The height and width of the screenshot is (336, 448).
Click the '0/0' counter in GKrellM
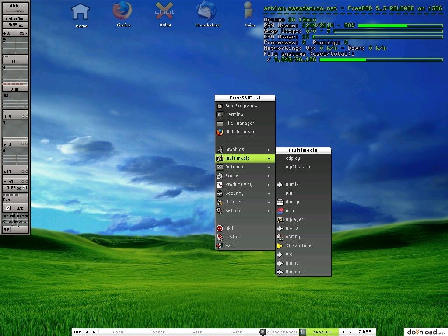click(20, 208)
